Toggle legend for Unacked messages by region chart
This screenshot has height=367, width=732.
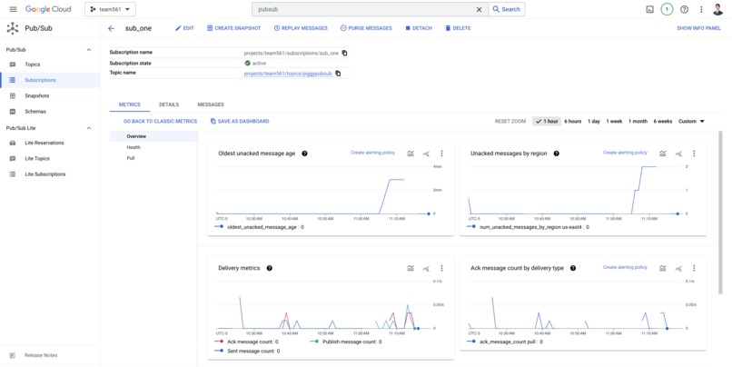tap(662, 154)
